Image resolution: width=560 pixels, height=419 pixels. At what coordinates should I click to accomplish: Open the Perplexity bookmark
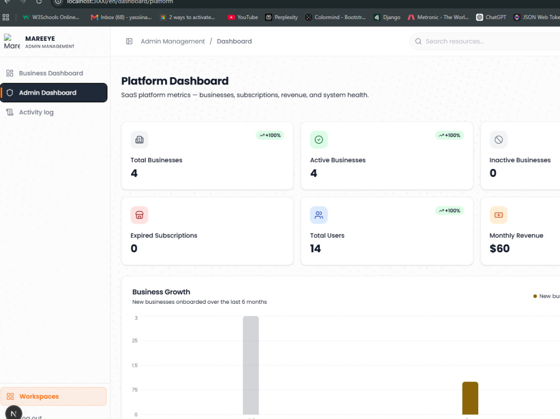282,17
